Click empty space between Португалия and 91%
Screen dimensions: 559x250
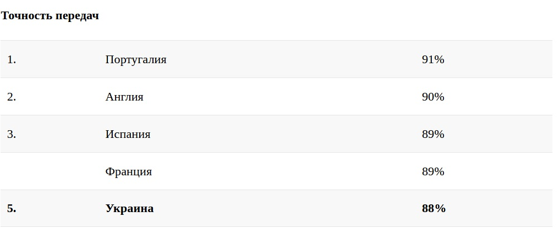[x=292, y=59]
